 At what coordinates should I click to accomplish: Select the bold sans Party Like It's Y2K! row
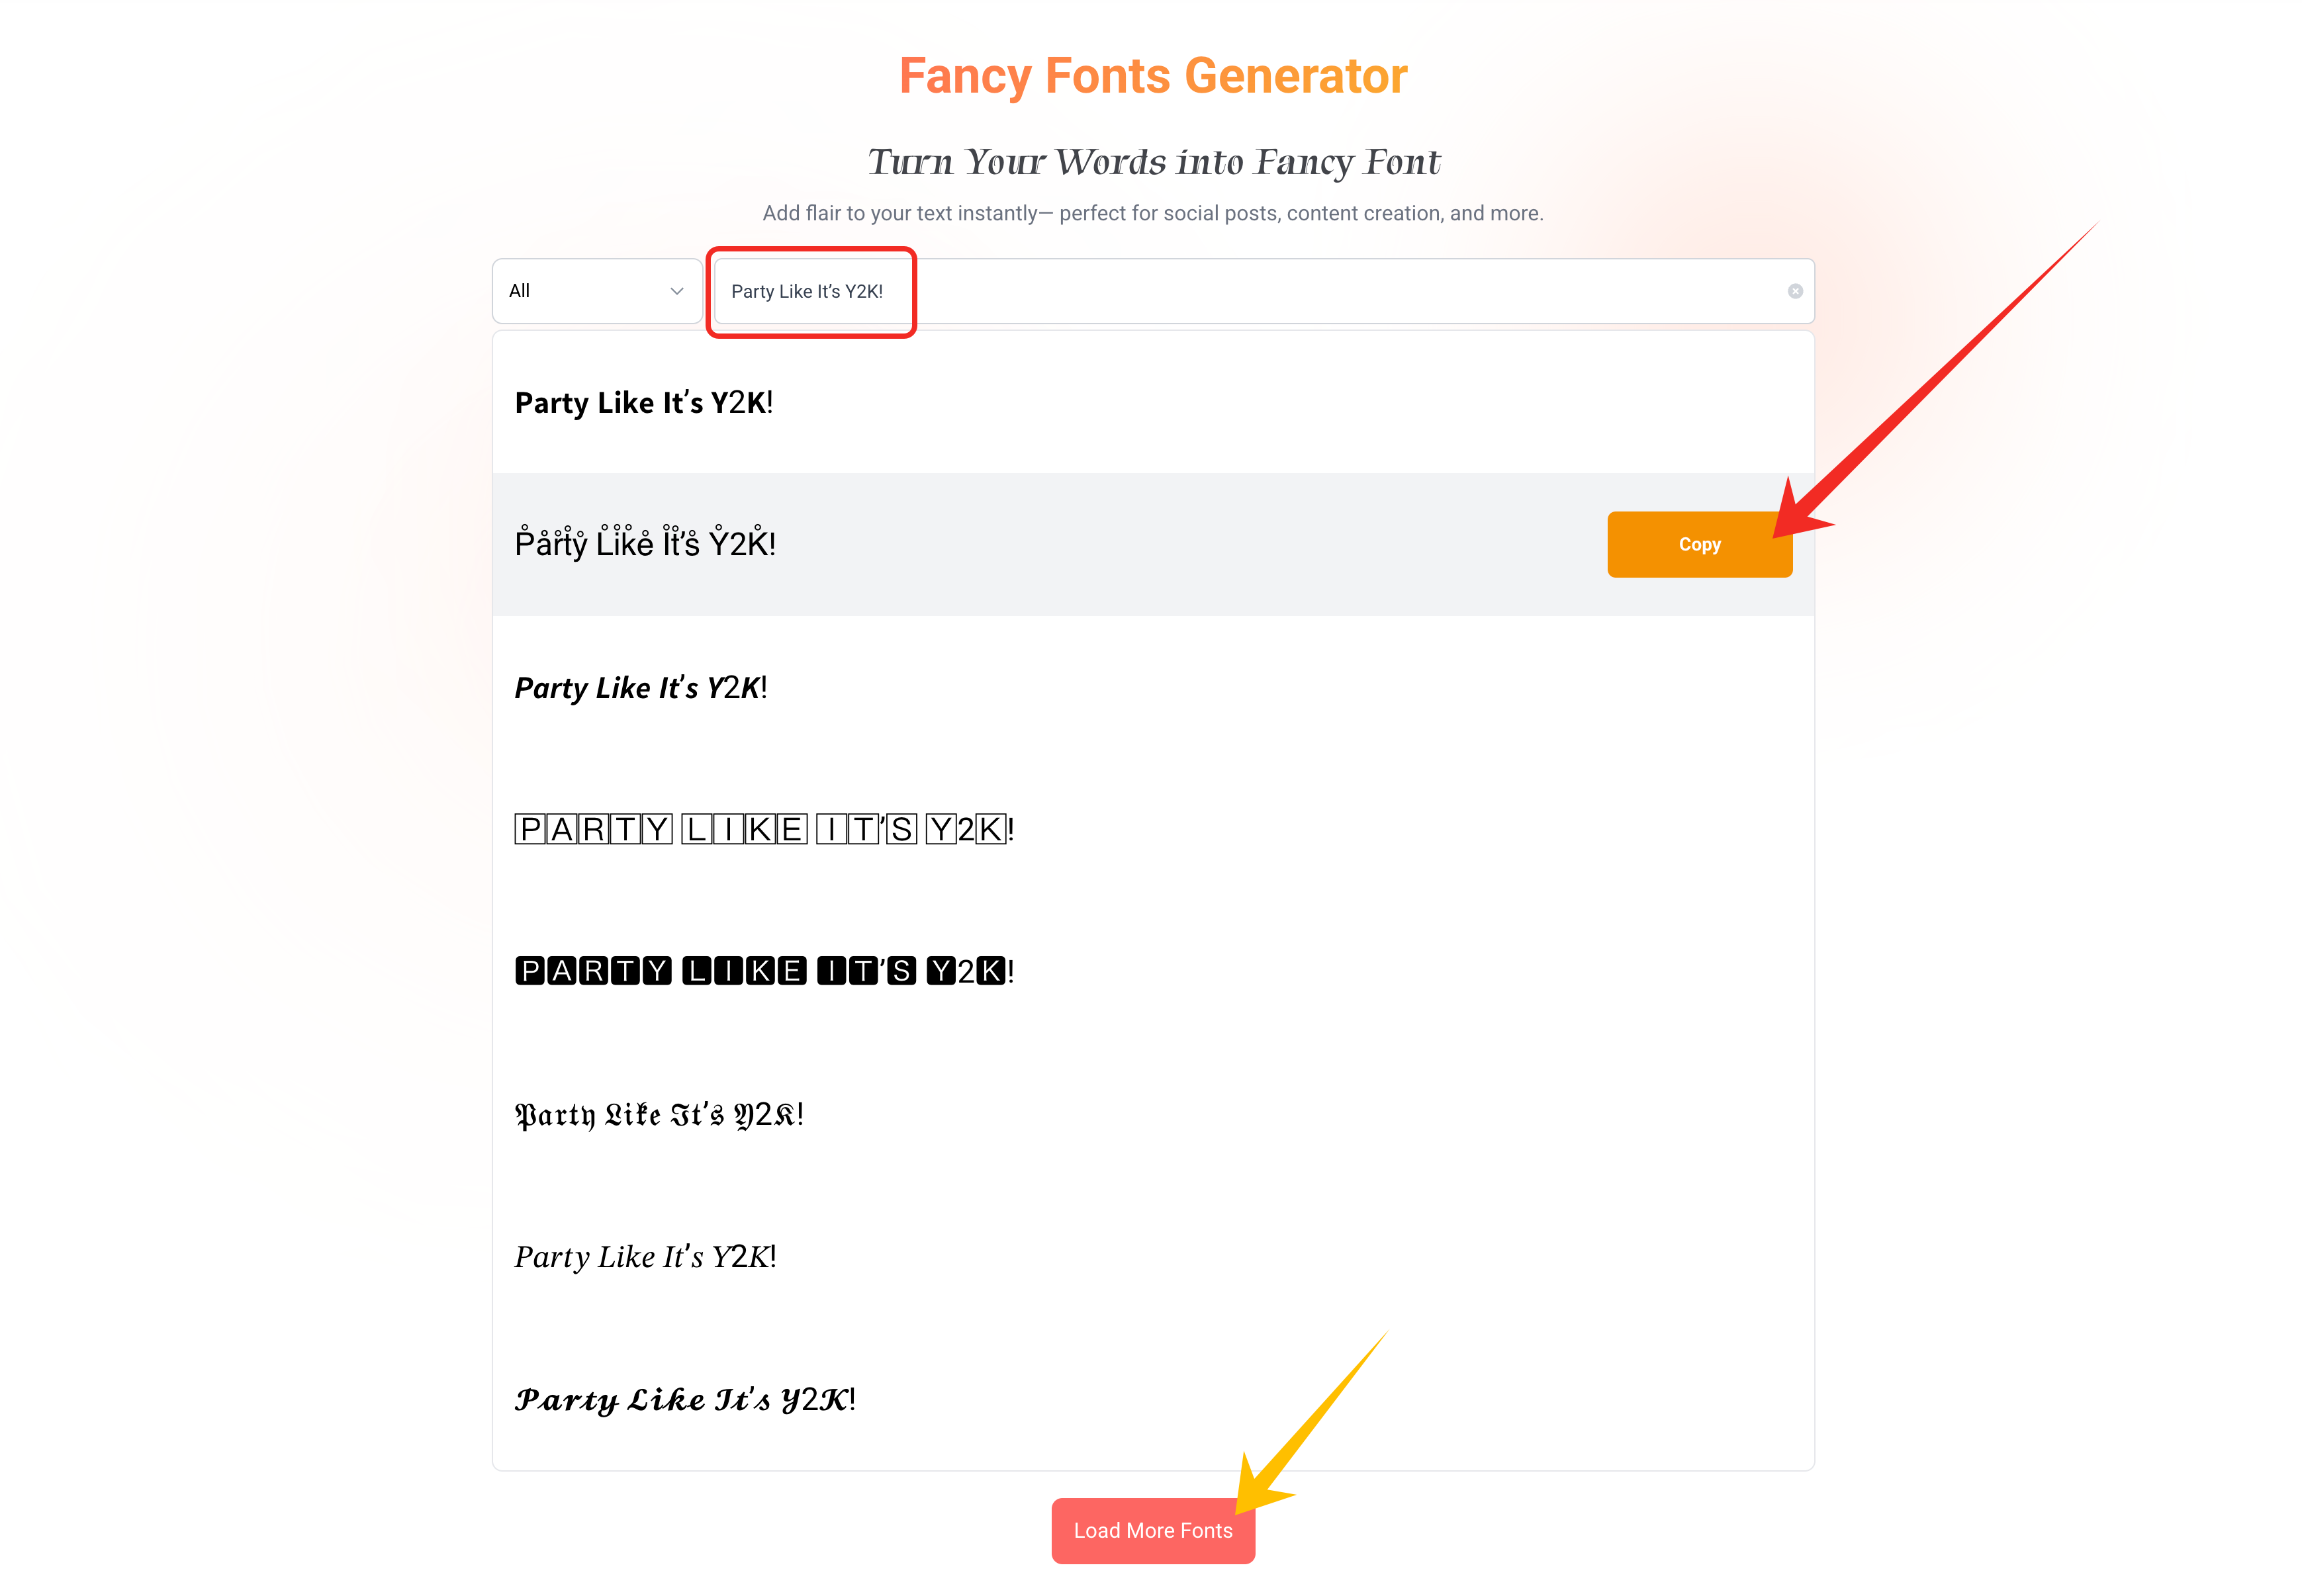coord(1152,402)
